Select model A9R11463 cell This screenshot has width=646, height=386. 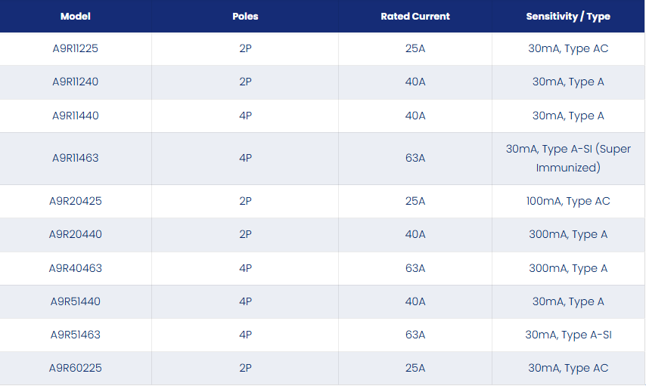pyautogui.click(x=76, y=158)
